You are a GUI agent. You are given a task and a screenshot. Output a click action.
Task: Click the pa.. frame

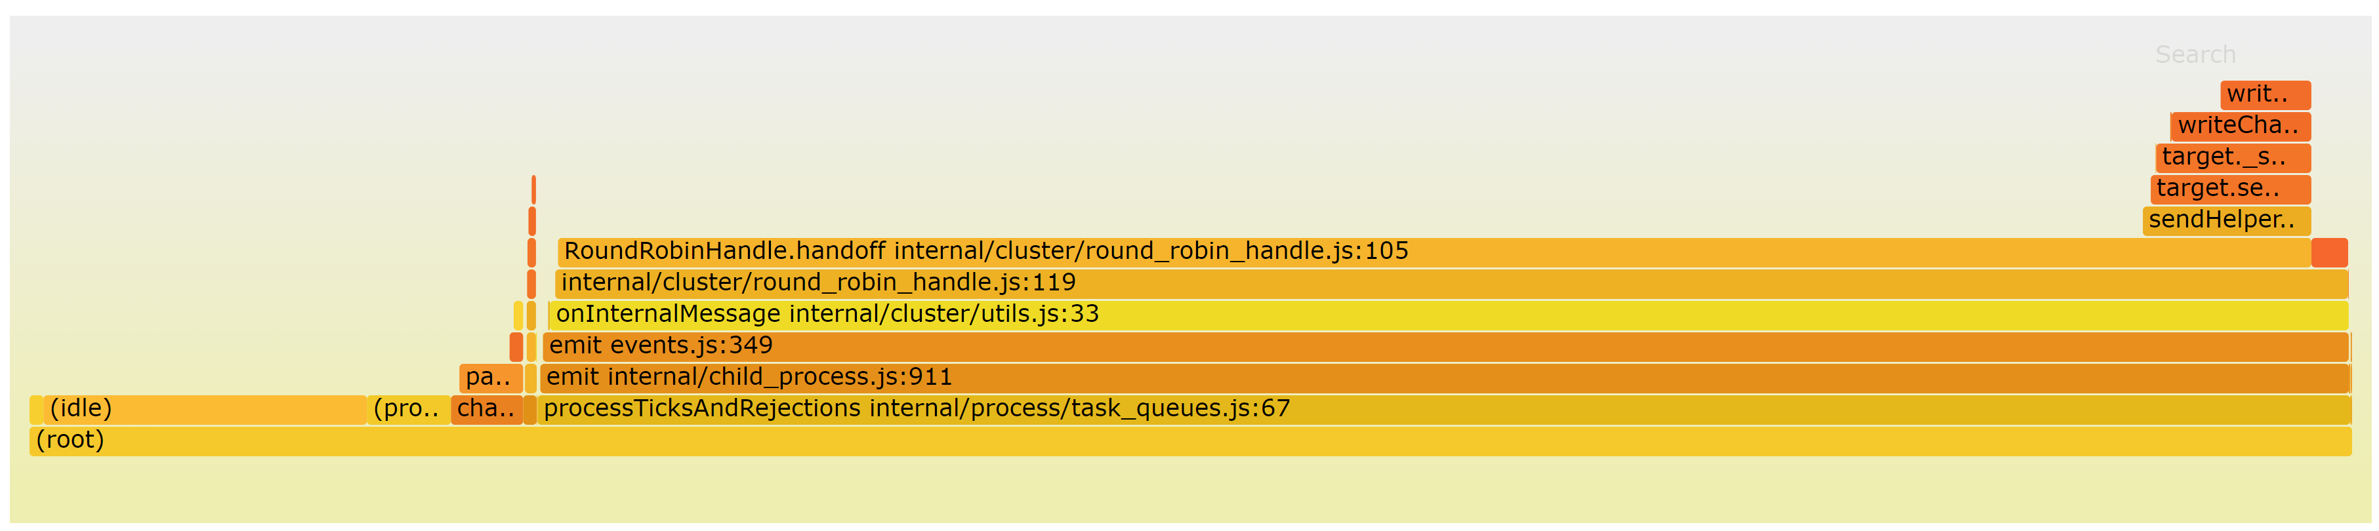point(491,378)
